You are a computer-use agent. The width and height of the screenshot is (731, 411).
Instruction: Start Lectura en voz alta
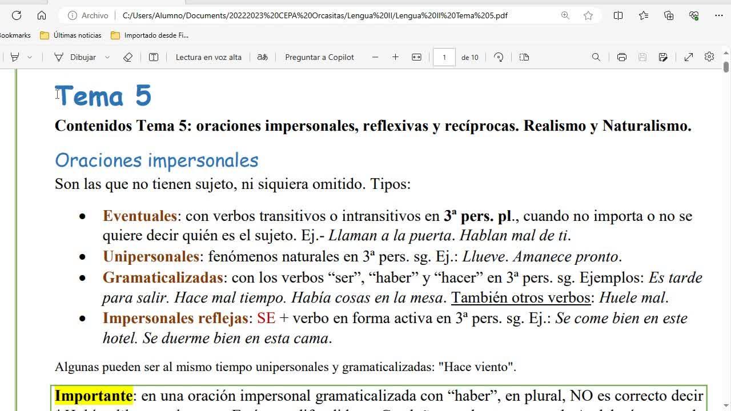tap(208, 57)
